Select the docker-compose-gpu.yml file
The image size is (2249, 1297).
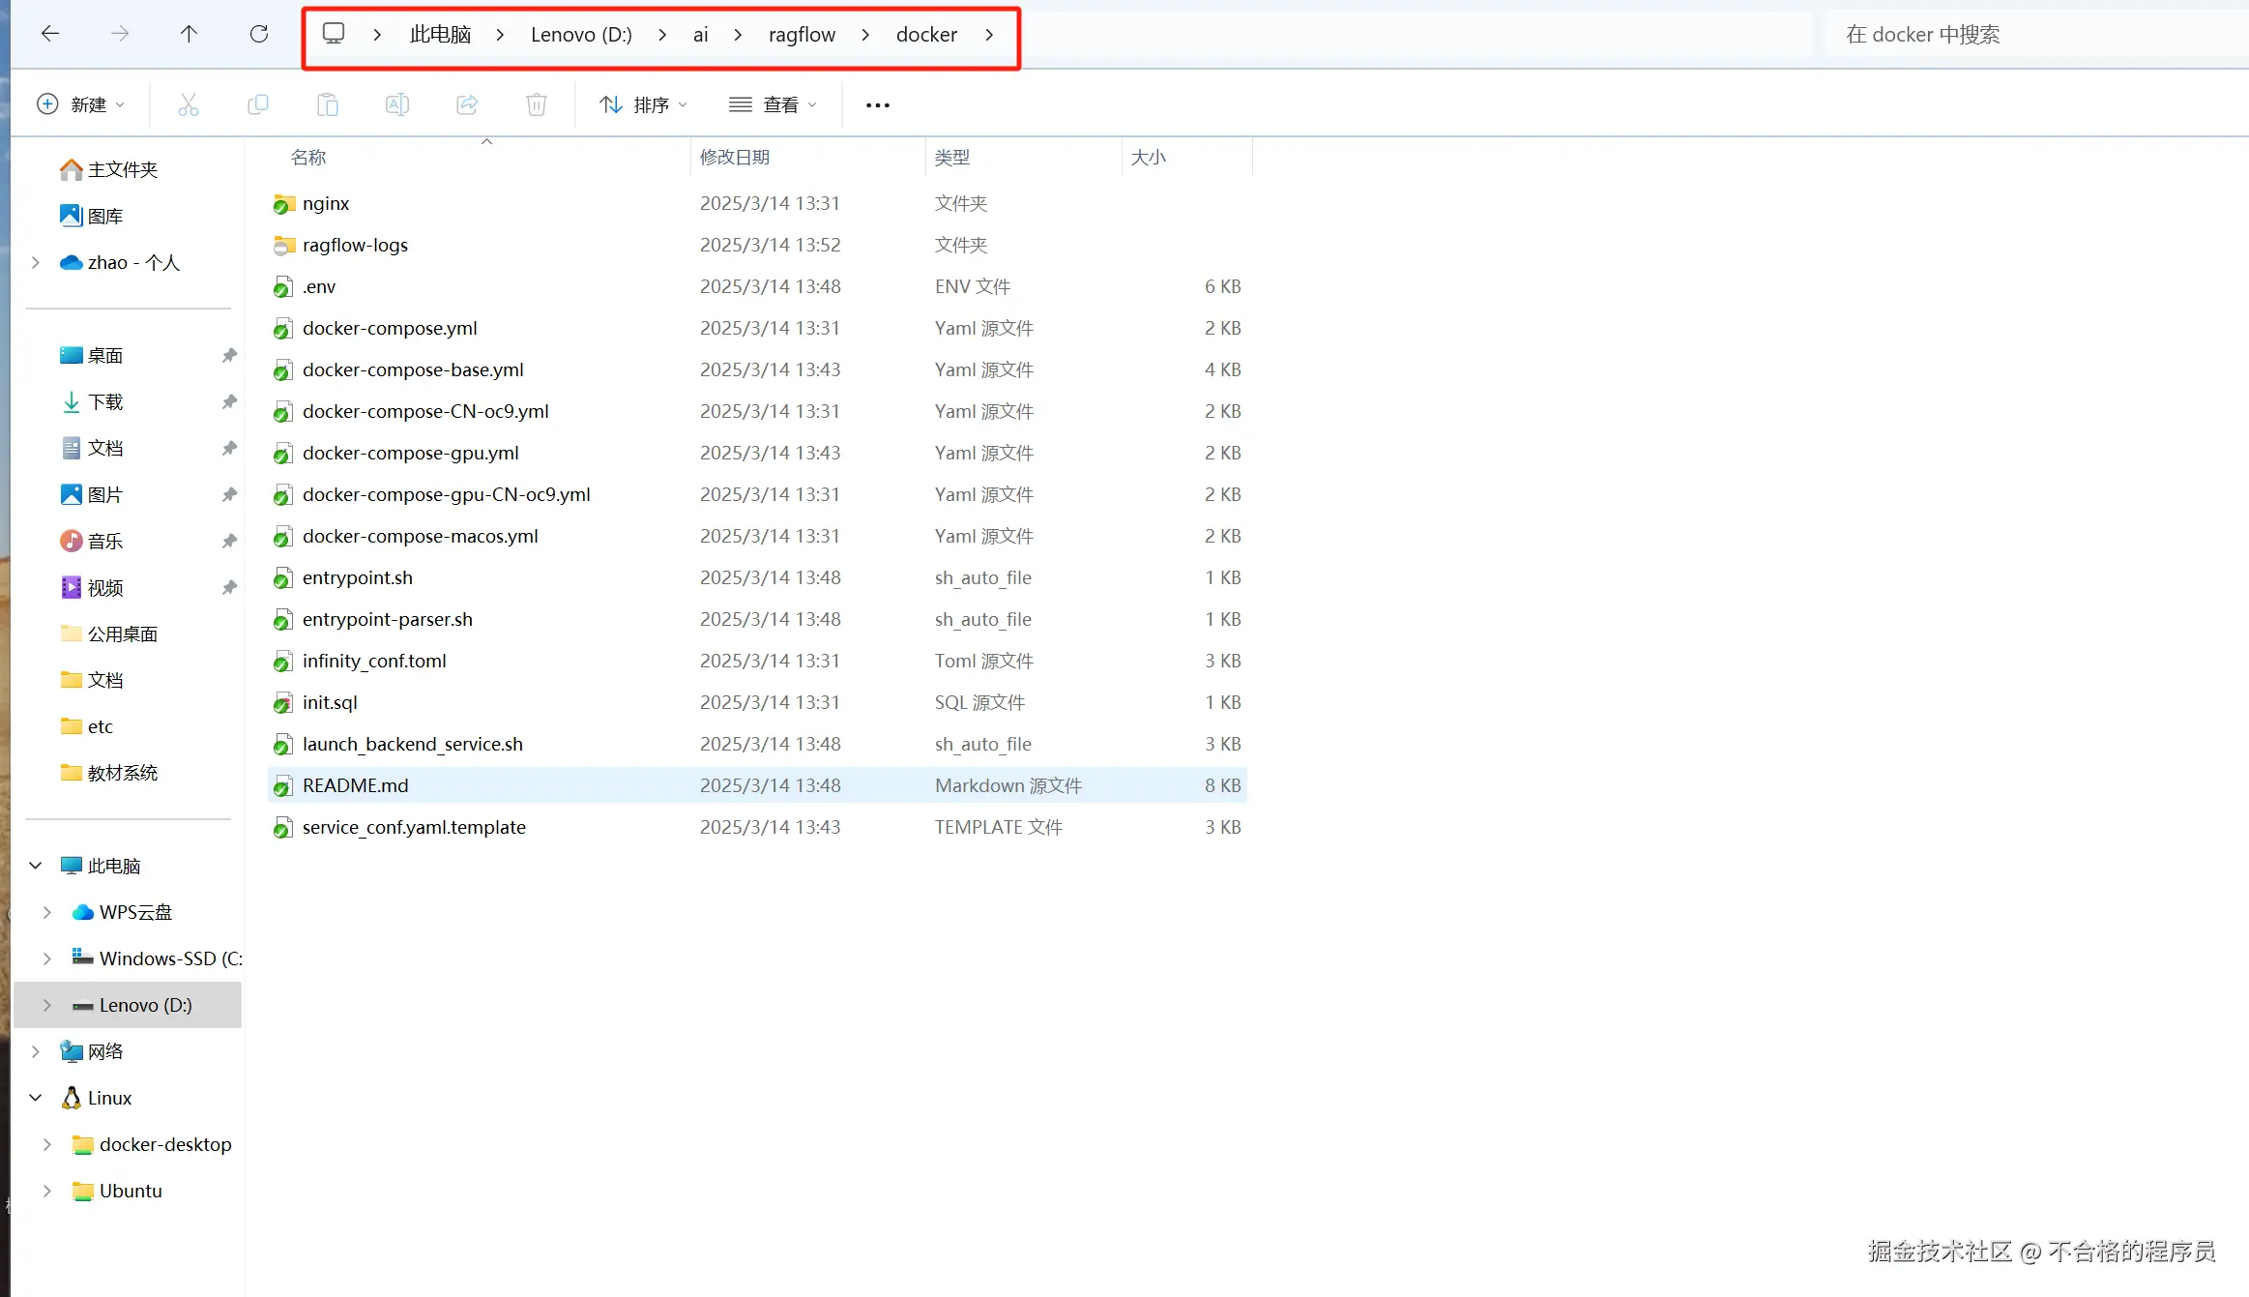tap(410, 453)
